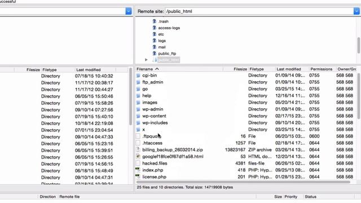The image size is (361, 203).
Task: Select highlighted public_html tree item
Action: pyautogui.click(x=169, y=60)
